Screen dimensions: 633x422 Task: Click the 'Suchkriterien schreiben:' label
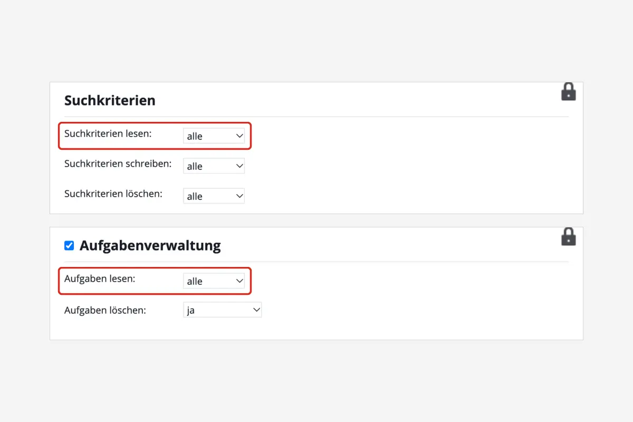click(118, 164)
